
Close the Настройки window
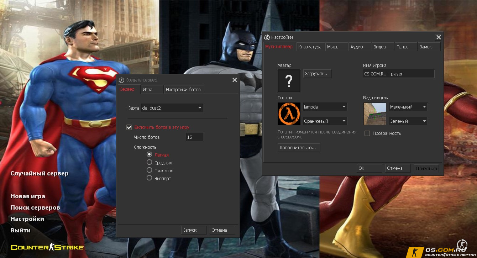[x=439, y=37]
